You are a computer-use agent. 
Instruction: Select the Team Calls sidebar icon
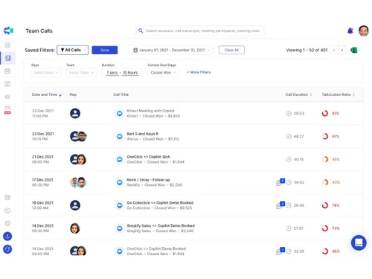point(8,58)
